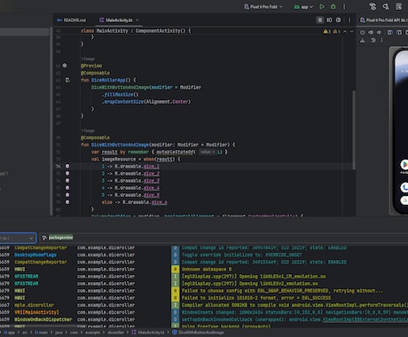Click the 'Compiler allocated' log message
408x337 pixels.
pos(294,305)
